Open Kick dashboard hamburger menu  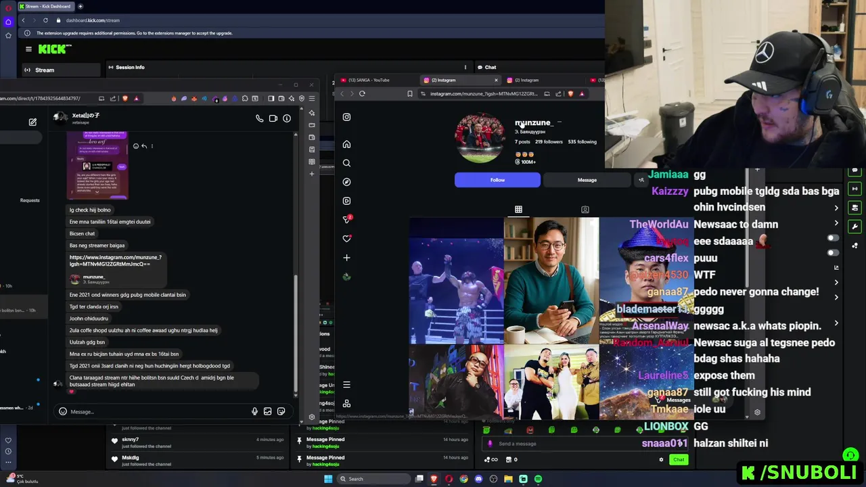[x=28, y=49]
